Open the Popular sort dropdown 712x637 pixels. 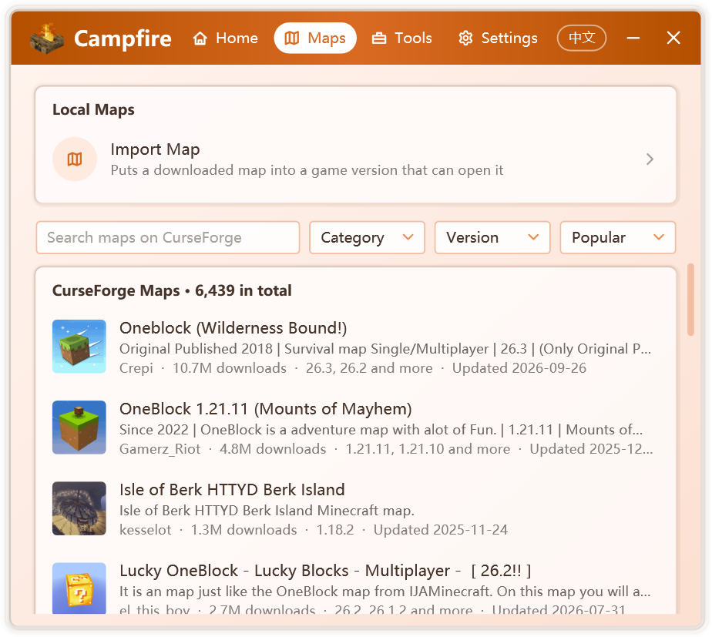617,237
